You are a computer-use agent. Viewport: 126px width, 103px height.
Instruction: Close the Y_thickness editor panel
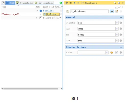(x=123, y=3)
